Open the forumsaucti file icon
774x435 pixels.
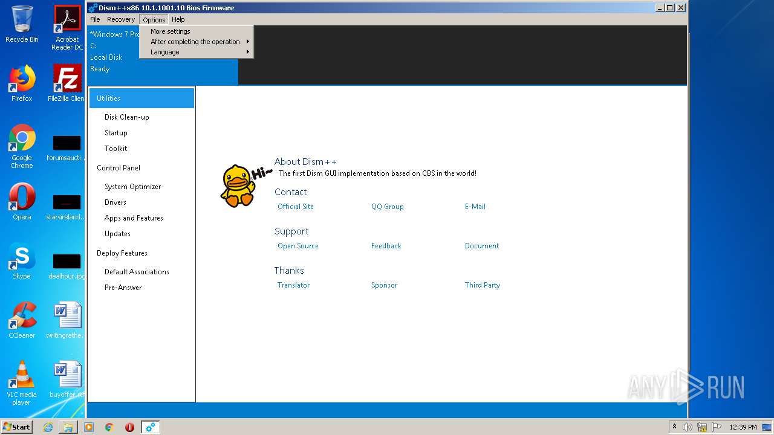tap(67, 148)
